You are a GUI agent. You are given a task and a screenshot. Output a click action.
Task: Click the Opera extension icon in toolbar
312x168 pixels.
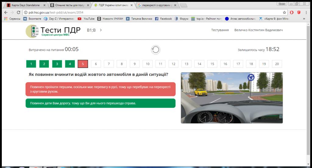(x=292, y=13)
